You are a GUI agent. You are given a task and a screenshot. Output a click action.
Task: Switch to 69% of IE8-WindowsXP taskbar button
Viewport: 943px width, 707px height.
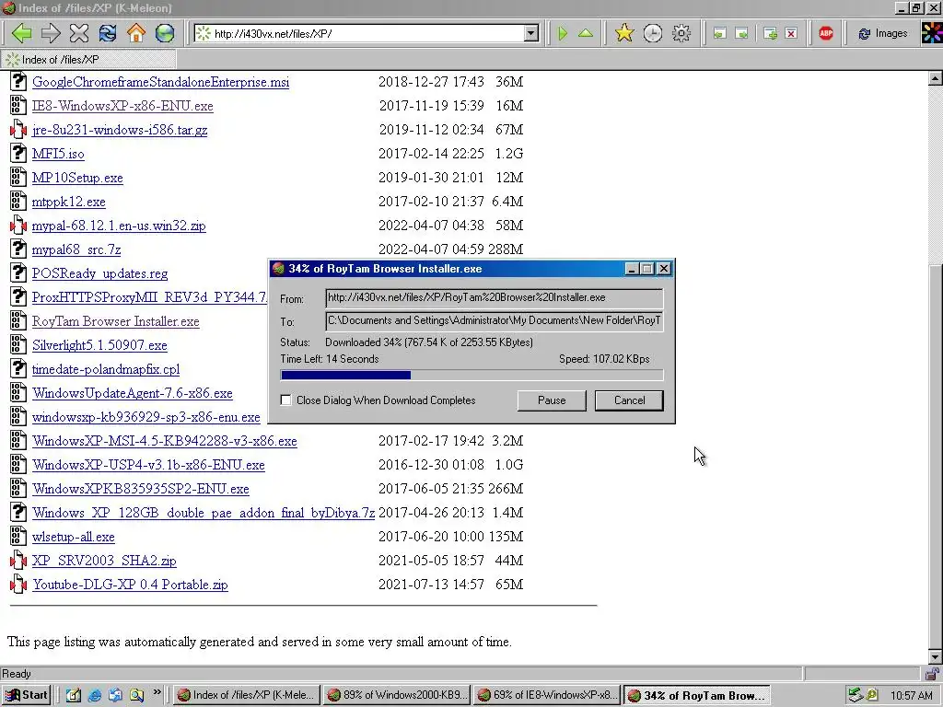[547, 695]
